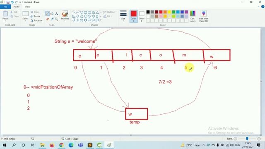Screen dimensions: 265x149
Task: Open Task View on taskbar
Action: click(x=32, y=145)
